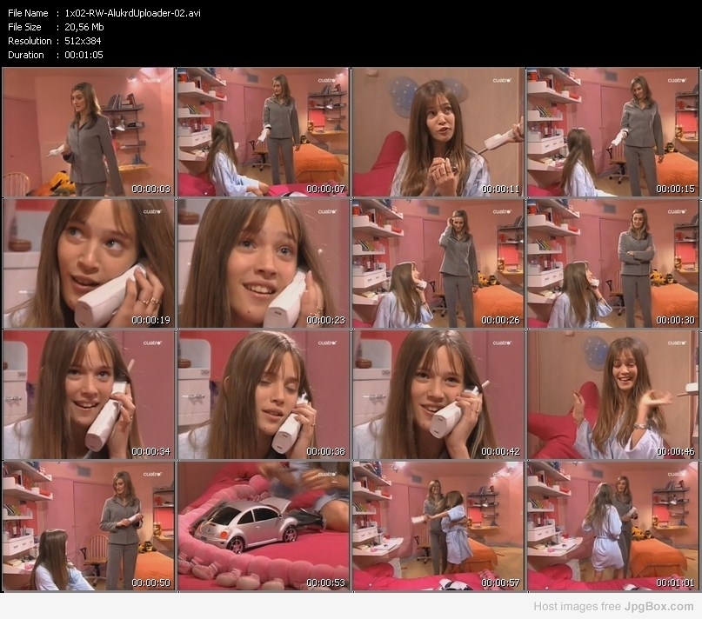Click the Resolution label
Image resolution: width=702 pixels, height=619 pixels.
30,41
